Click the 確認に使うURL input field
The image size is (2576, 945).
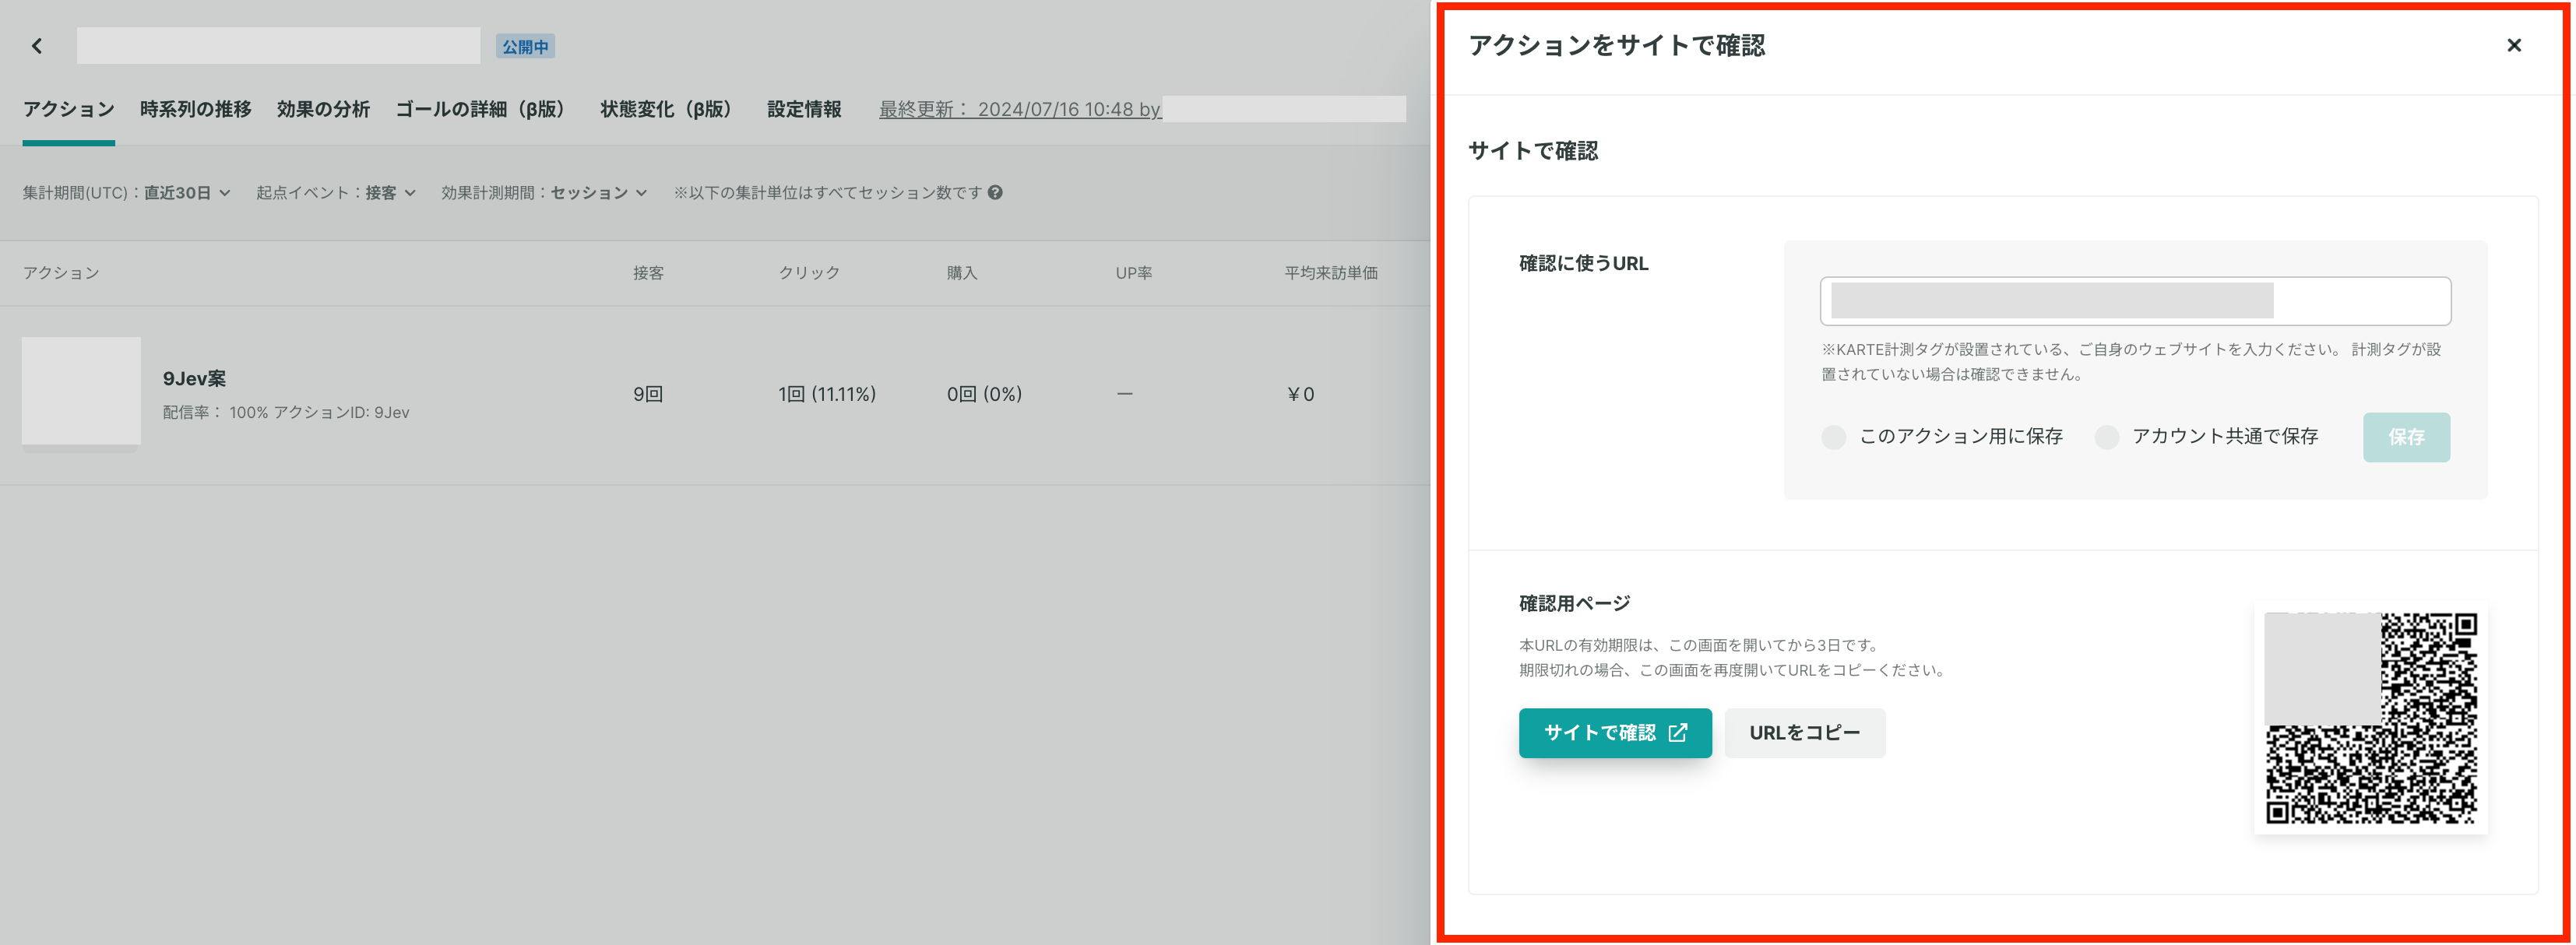pyautogui.click(x=2135, y=301)
